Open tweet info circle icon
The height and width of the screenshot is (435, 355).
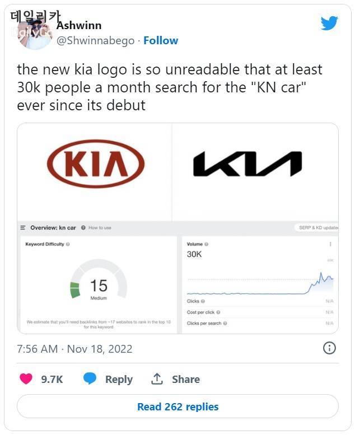[x=330, y=348]
